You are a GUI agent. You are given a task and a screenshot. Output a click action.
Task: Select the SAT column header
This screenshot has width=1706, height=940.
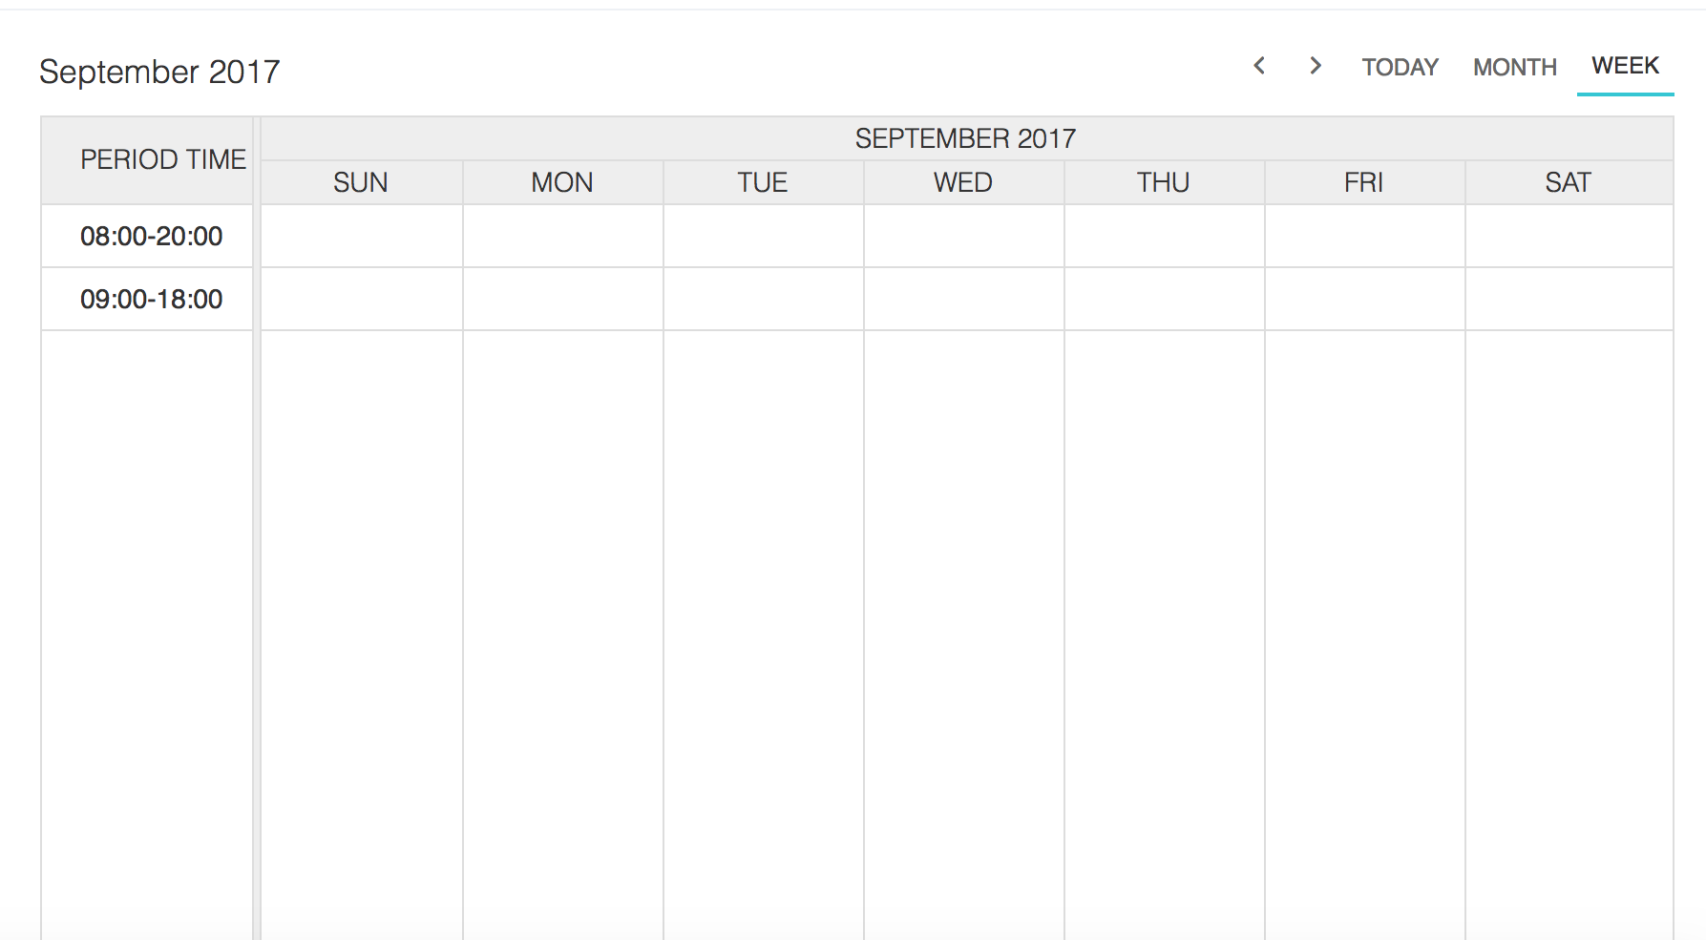click(1569, 181)
